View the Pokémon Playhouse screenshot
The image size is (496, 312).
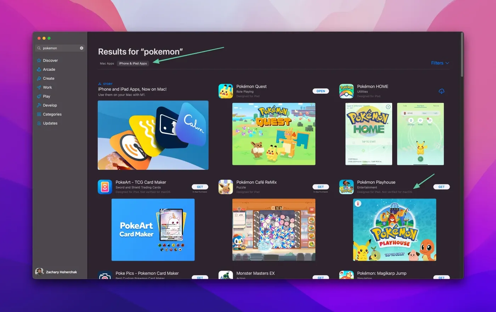coord(394,230)
